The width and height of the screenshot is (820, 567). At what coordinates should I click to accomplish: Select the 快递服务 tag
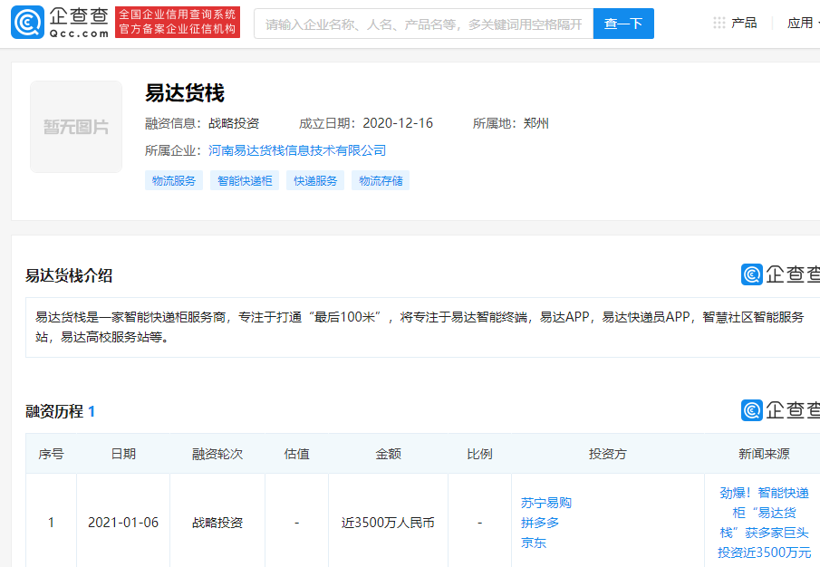point(315,181)
